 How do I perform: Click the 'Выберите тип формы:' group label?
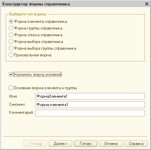tap(28, 14)
